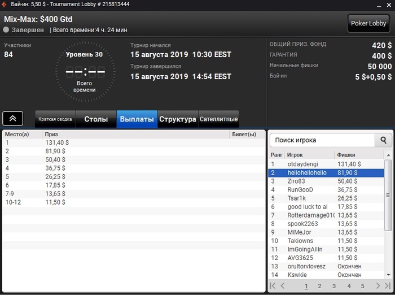Click 6th place prize 17,85 $
The width and height of the screenshot is (395, 295).
tap(55, 185)
